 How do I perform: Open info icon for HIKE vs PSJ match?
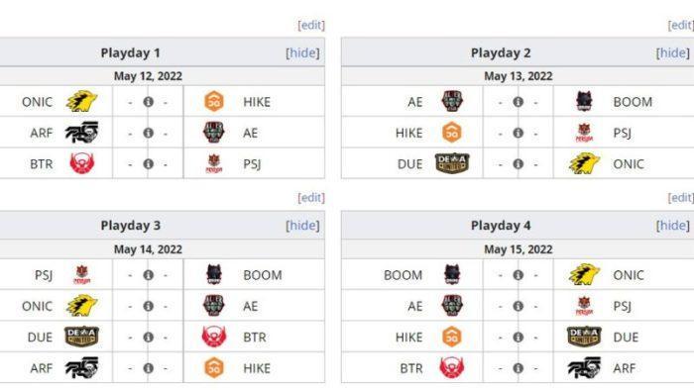tap(519, 133)
